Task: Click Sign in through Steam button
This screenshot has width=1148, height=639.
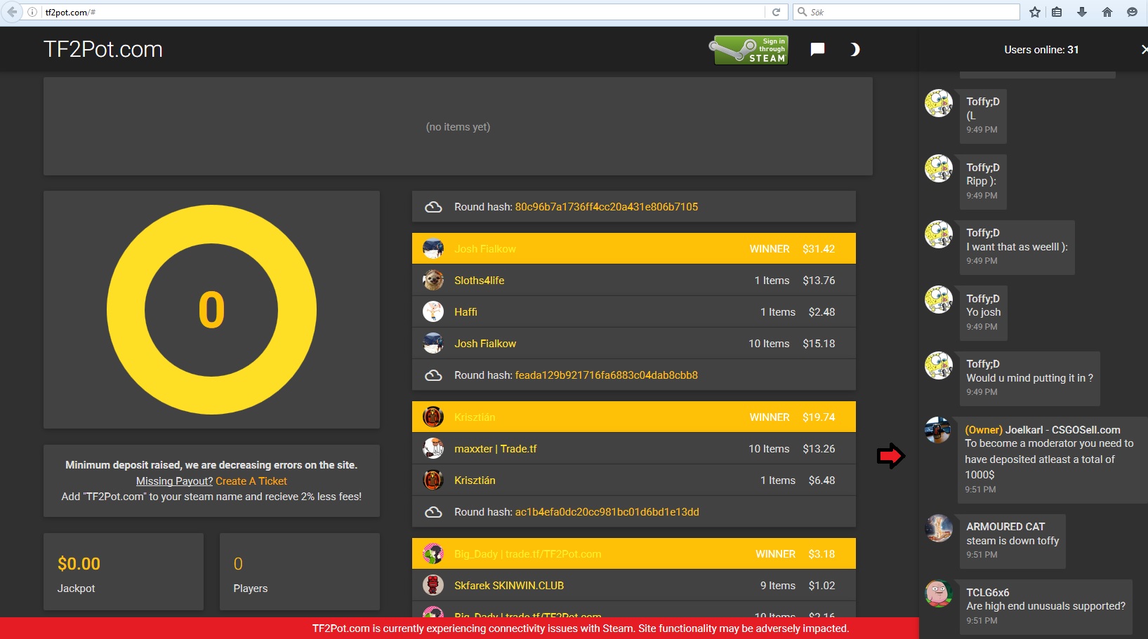Action: tap(751, 50)
